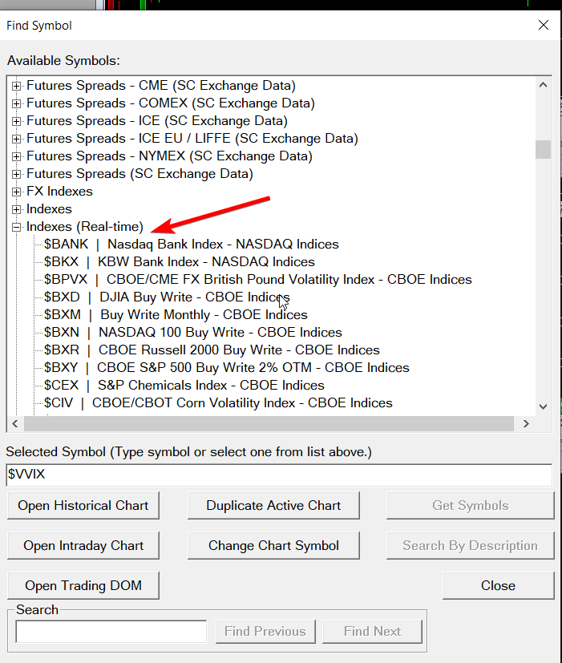Image resolution: width=562 pixels, height=663 pixels.
Task: Select the Indexes (Real-time) tree label
Action: 84,227
